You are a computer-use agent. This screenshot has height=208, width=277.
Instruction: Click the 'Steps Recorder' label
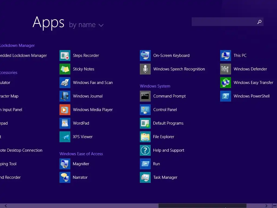click(x=86, y=56)
